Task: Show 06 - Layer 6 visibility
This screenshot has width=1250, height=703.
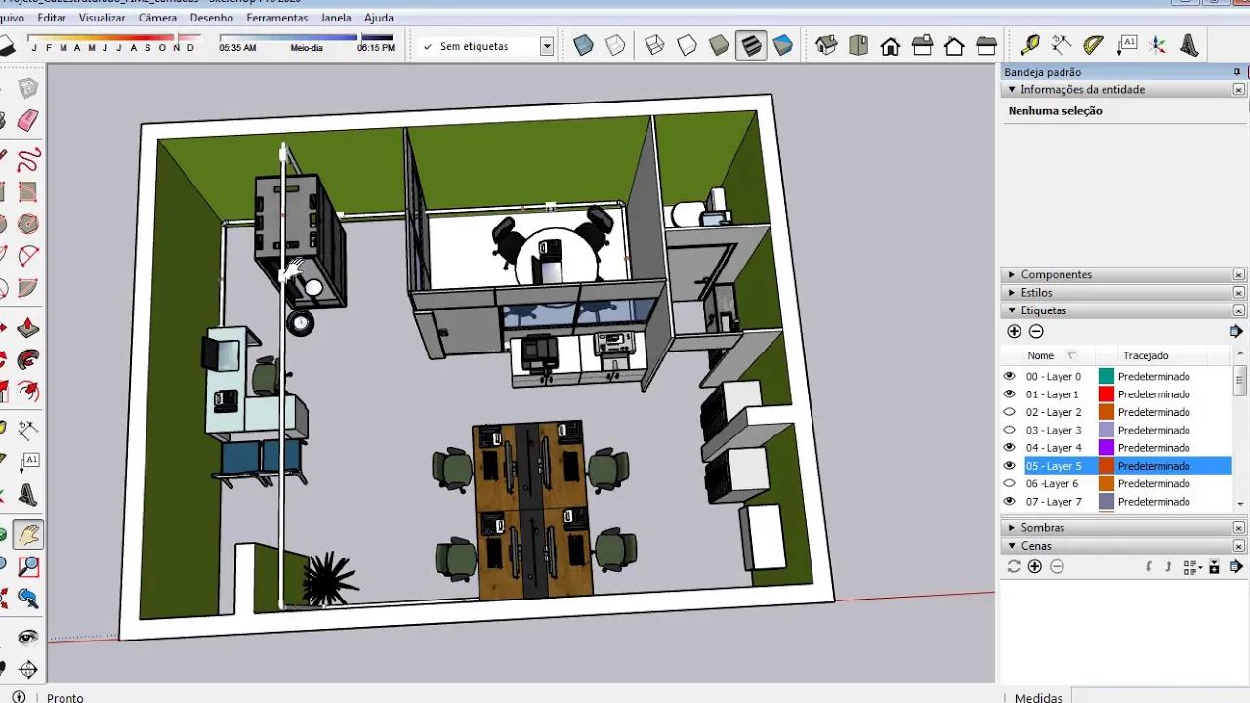Action: coord(1010,483)
